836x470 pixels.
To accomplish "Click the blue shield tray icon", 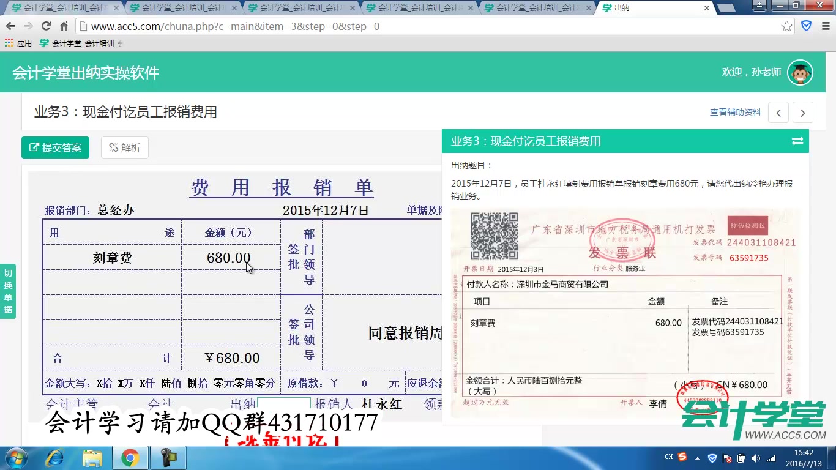I will [712, 458].
